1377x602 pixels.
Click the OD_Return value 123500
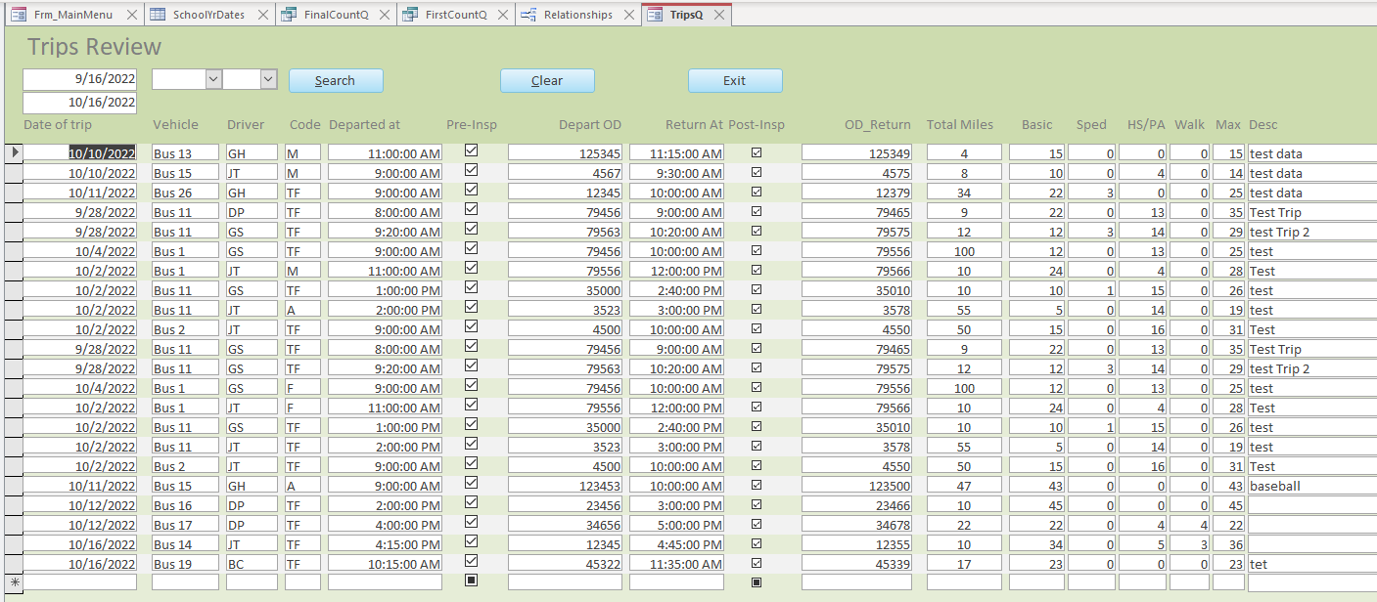point(857,485)
